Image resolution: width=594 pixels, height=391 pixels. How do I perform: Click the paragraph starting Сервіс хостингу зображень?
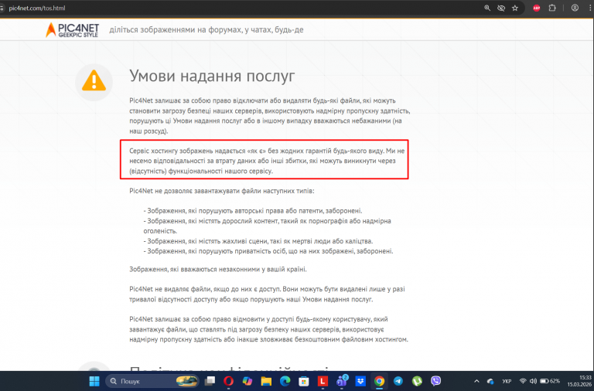[x=267, y=161]
